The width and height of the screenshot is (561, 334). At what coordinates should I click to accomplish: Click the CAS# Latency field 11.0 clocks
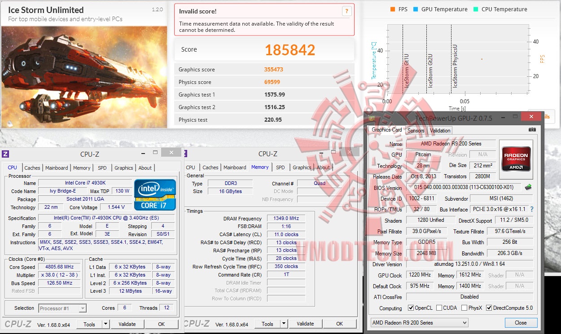286,234
